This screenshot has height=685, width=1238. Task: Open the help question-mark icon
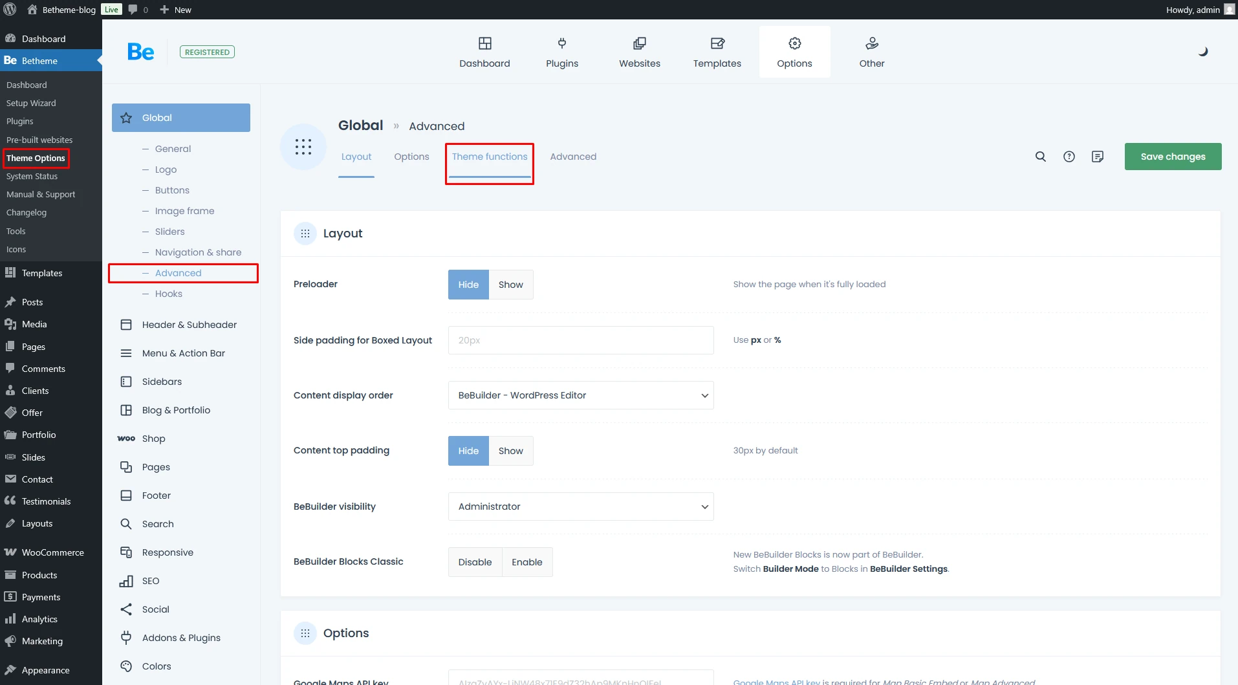[1069, 157]
